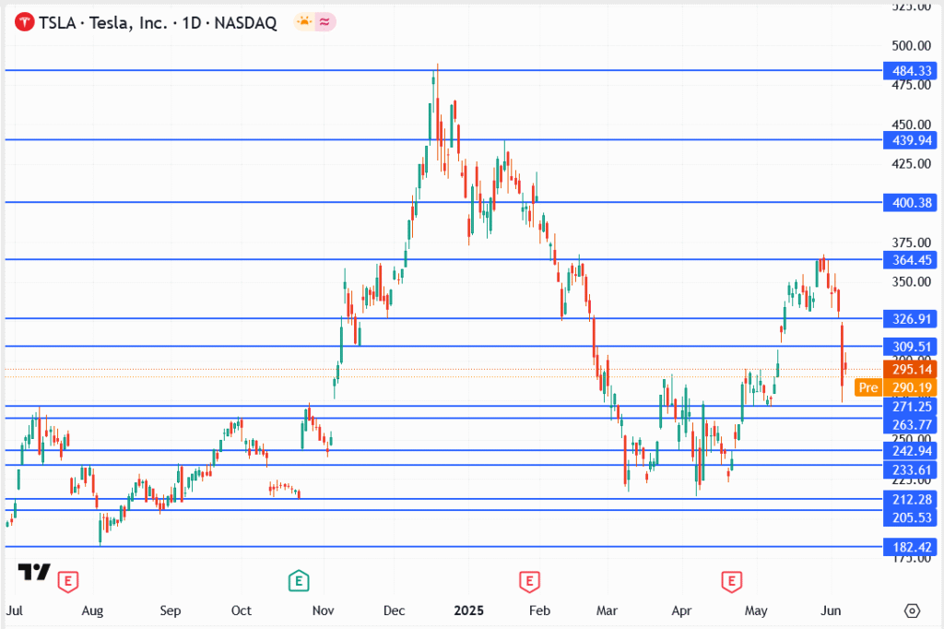Select the 400.38 price level label
Image resolution: width=944 pixels, height=629 pixels.
click(909, 202)
